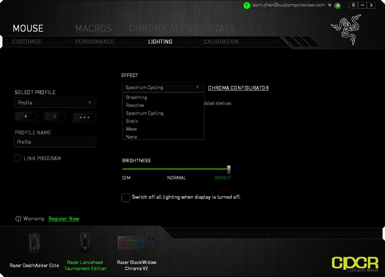
Task: Click the warranty info icon
Action: pos(18,219)
